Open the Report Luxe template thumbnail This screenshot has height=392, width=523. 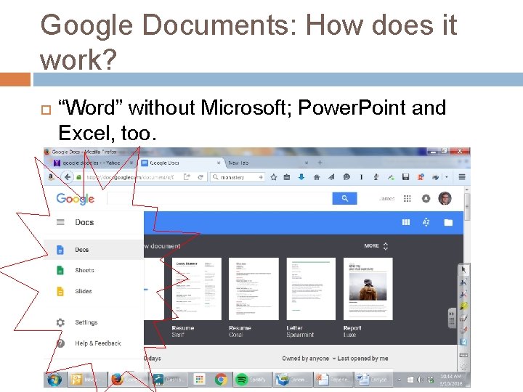pyautogui.click(x=368, y=289)
